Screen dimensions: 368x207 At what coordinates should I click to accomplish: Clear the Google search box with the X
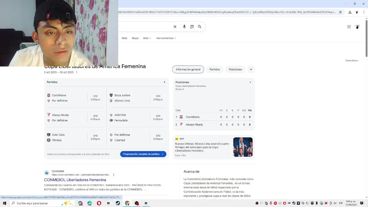tap(175, 27)
